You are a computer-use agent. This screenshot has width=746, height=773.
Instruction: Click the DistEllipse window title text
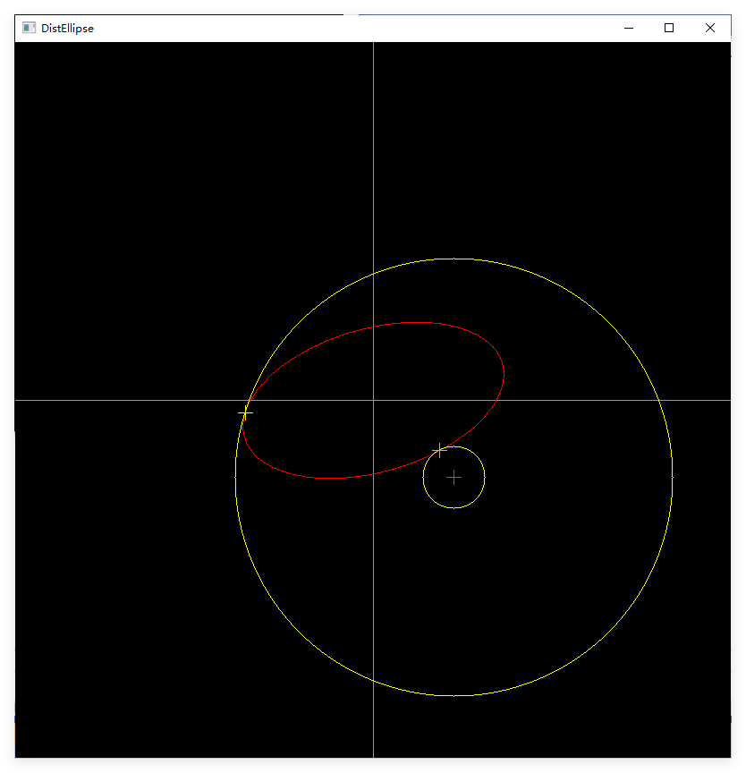click(x=67, y=28)
